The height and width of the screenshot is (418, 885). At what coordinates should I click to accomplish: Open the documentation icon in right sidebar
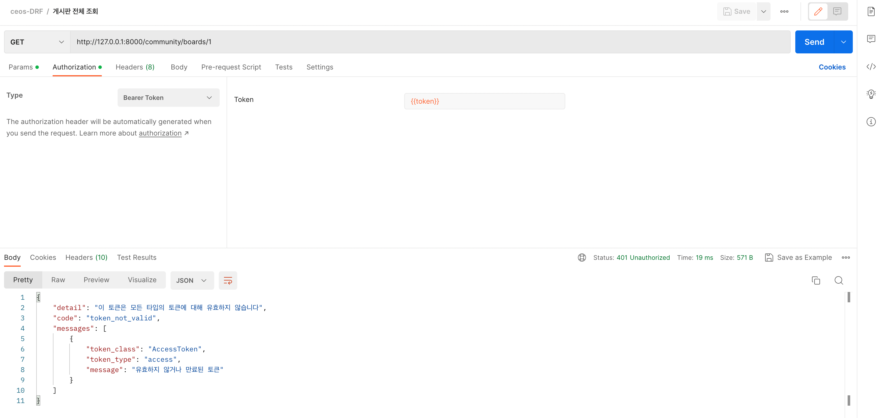tap(871, 11)
